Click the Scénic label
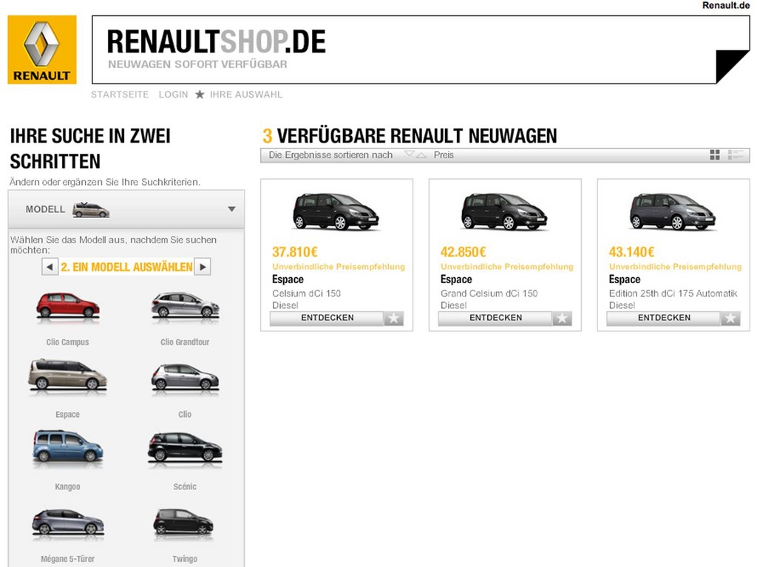The width and height of the screenshot is (757, 567). click(x=185, y=486)
